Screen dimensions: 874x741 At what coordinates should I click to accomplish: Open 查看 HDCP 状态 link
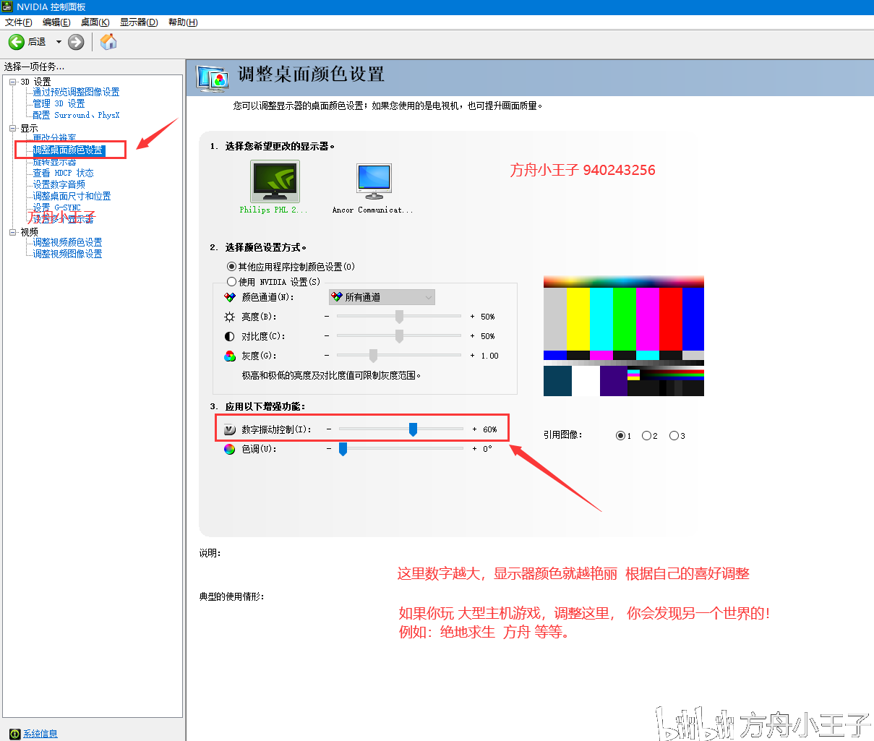coord(63,173)
